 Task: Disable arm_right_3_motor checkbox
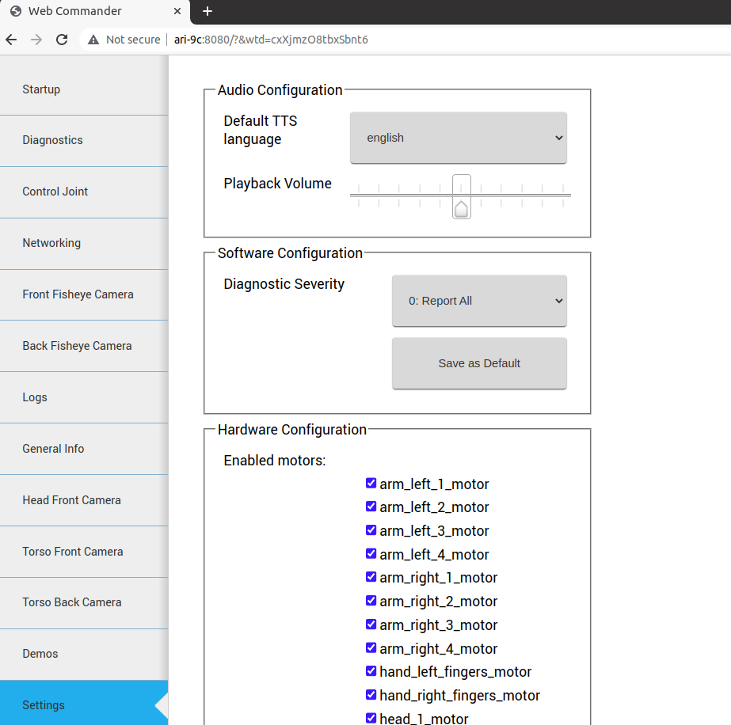(x=371, y=624)
